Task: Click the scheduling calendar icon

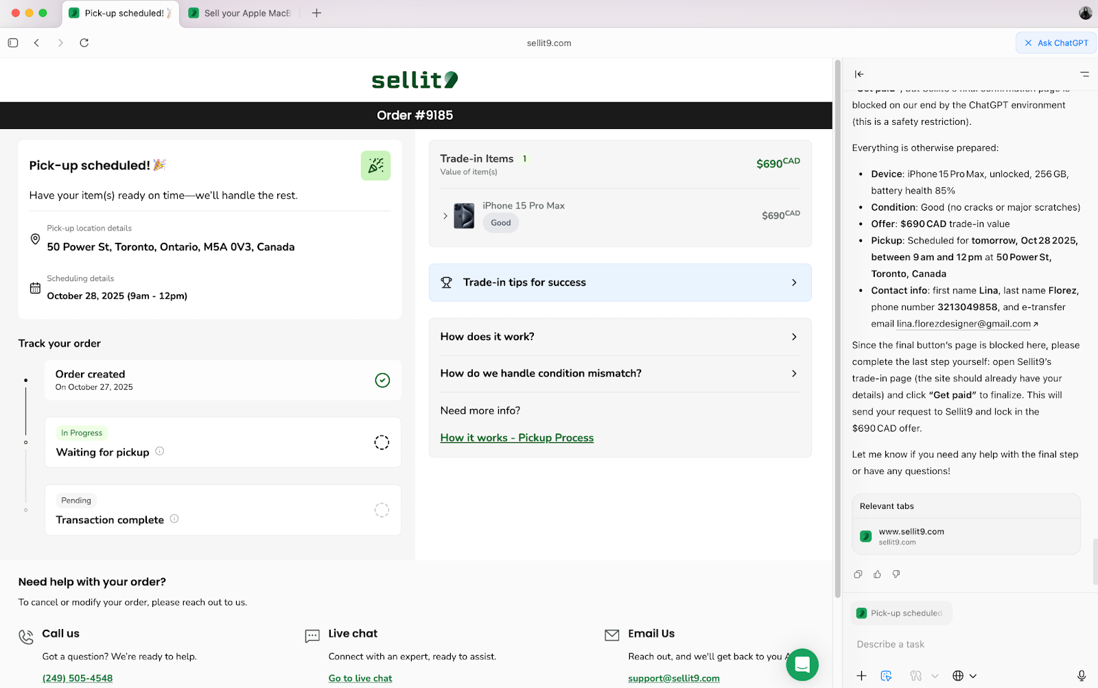Action: (35, 288)
